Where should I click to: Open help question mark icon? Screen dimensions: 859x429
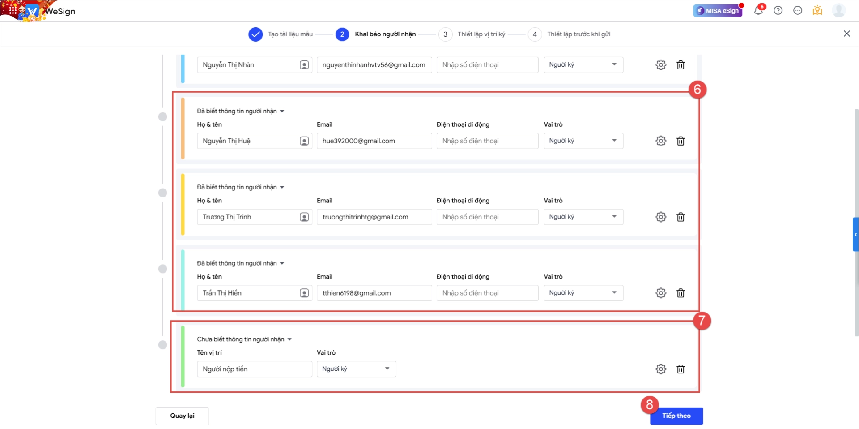coord(778,10)
